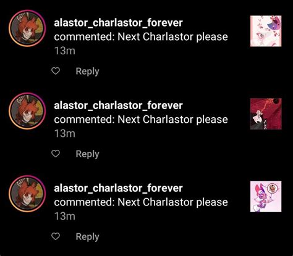Click the 13m timestamp on the top notification
This screenshot has height=256, width=293.
coord(65,51)
